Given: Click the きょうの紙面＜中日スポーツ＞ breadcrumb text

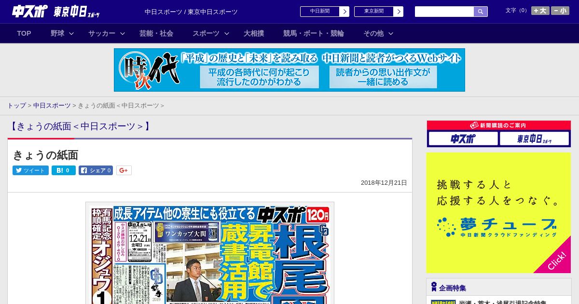Looking at the screenshot, I should 121,105.
